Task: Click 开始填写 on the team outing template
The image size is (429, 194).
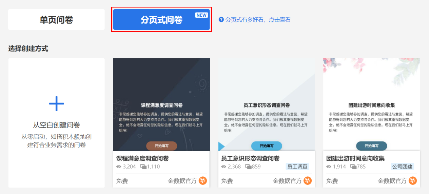Action: 371,146
